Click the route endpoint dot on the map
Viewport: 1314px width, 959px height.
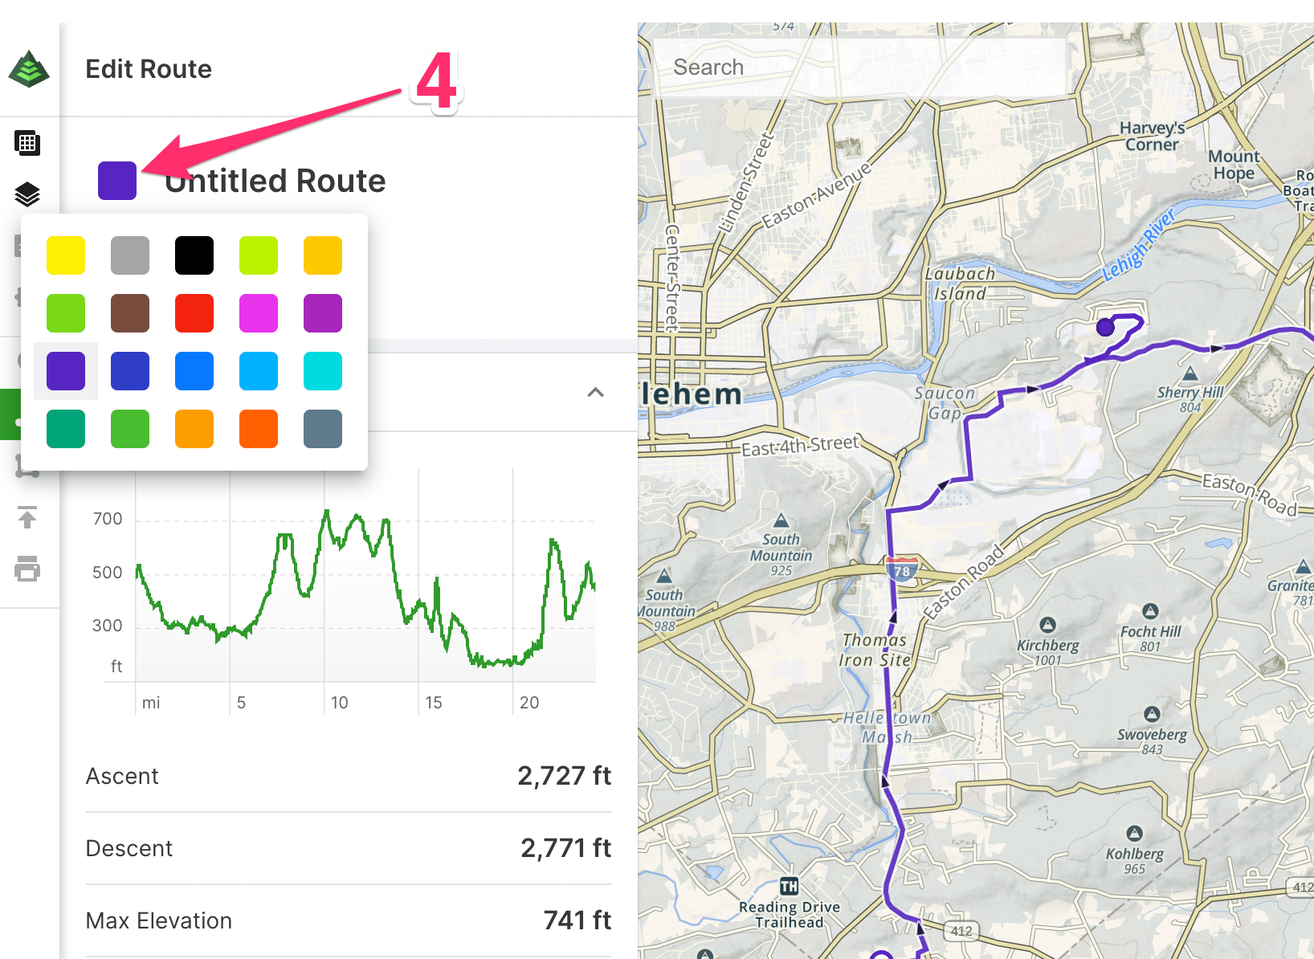[x=1105, y=327]
